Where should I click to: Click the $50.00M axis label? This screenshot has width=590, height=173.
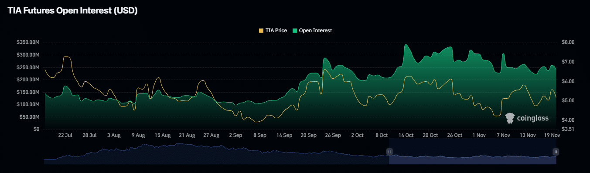[30, 117]
